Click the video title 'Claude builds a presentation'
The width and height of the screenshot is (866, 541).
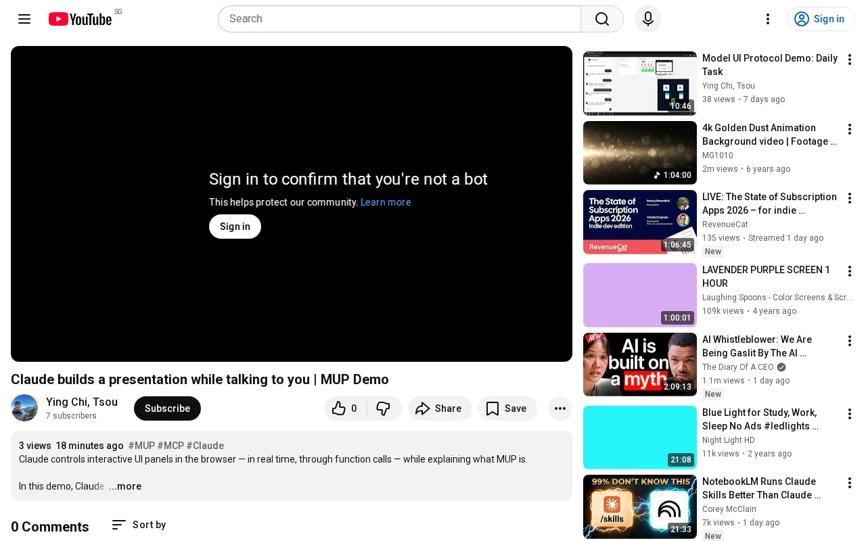(200, 379)
